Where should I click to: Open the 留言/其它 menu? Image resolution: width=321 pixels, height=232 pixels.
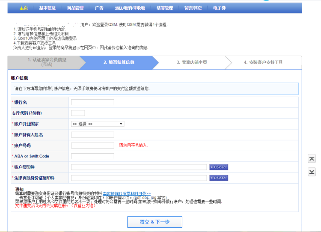click(193, 8)
